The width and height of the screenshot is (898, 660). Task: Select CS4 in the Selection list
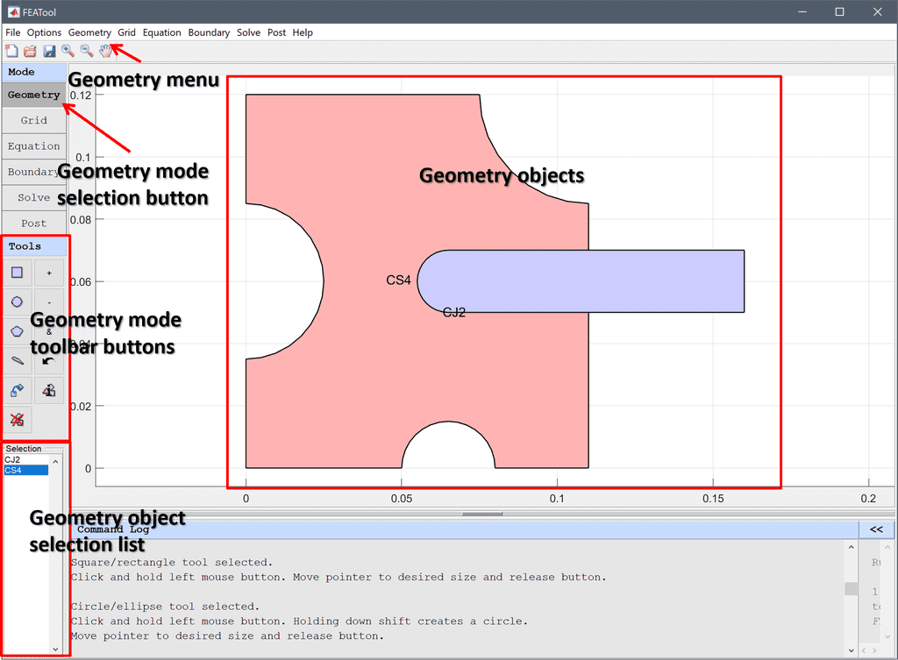coord(26,470)
